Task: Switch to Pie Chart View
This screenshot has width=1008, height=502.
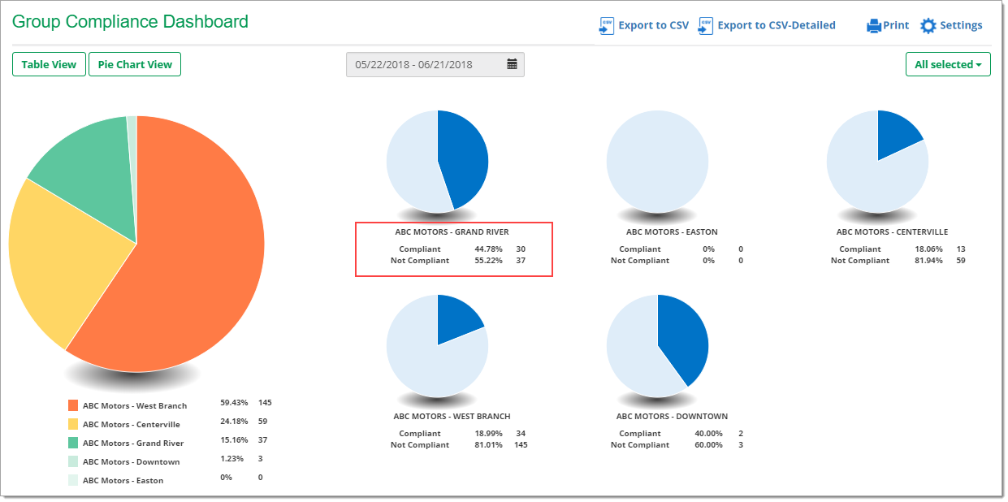Action: pyautogui.click(x=135, y=64)
